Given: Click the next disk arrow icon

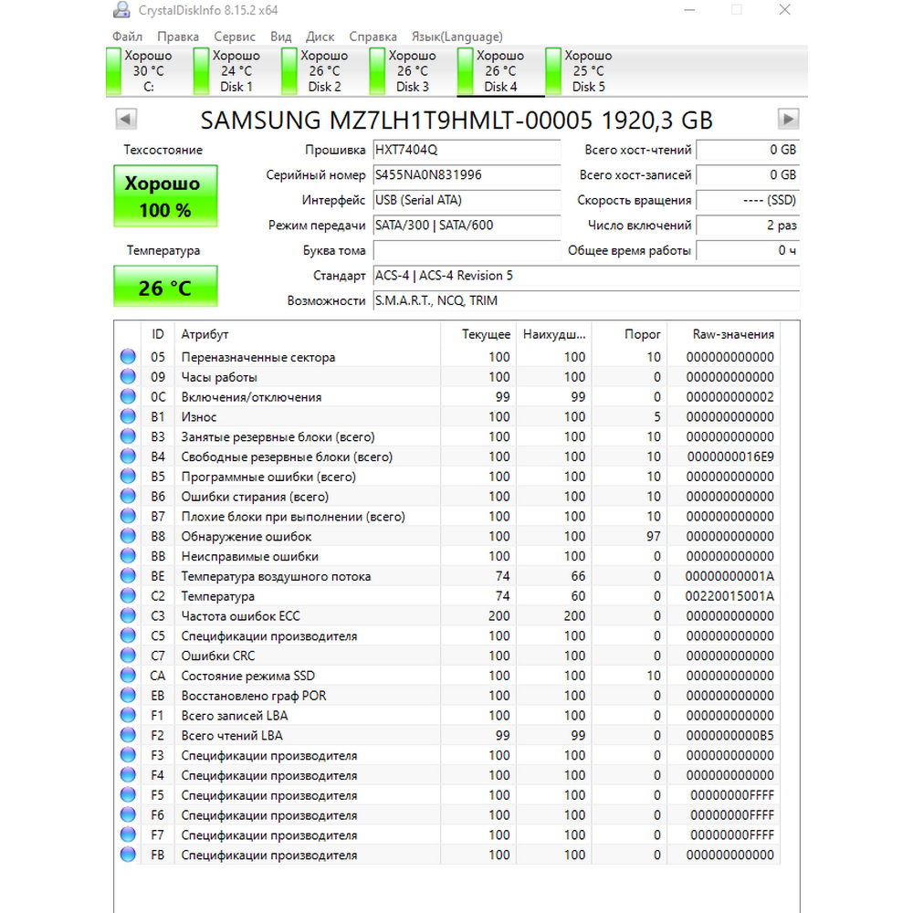Looking at the screenshot, I should (788, 119).
